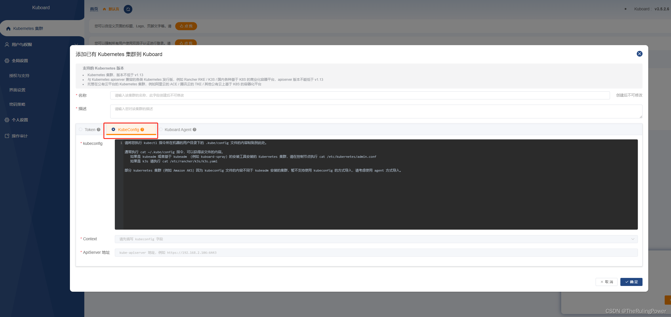671x317 pixels.
Task: Click the 确定 confirm button
Action: (x=631, y=282)
